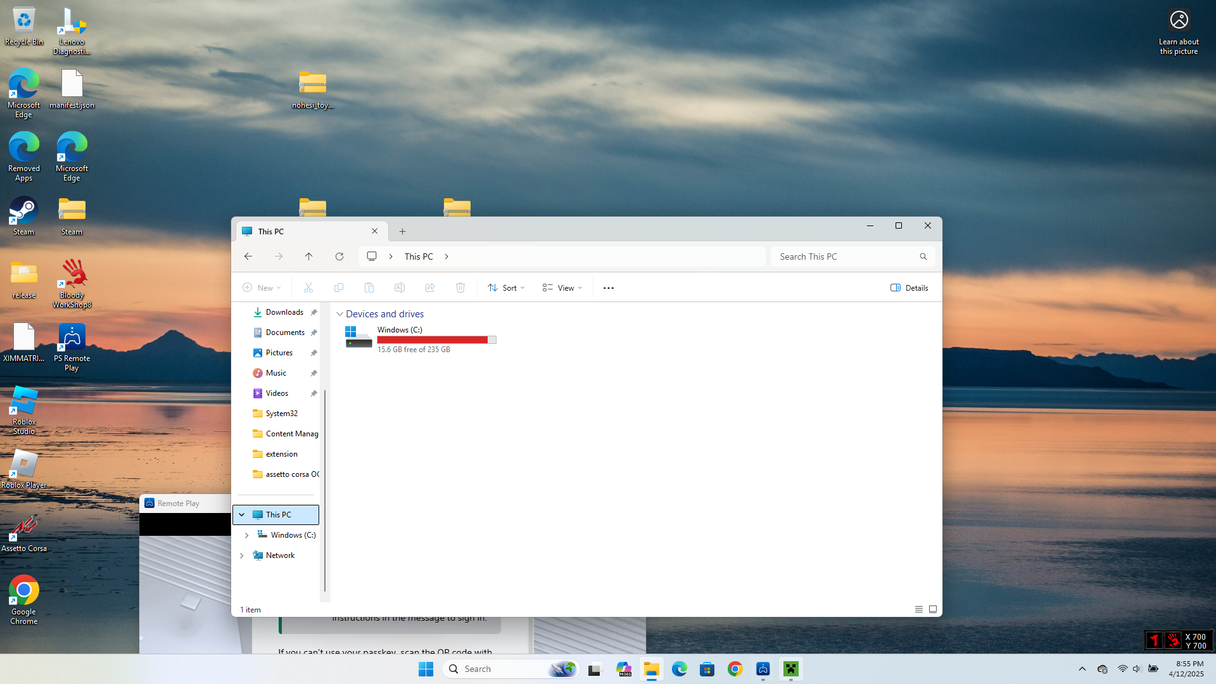Open the Windows (C:) drive

coord(421,339)
